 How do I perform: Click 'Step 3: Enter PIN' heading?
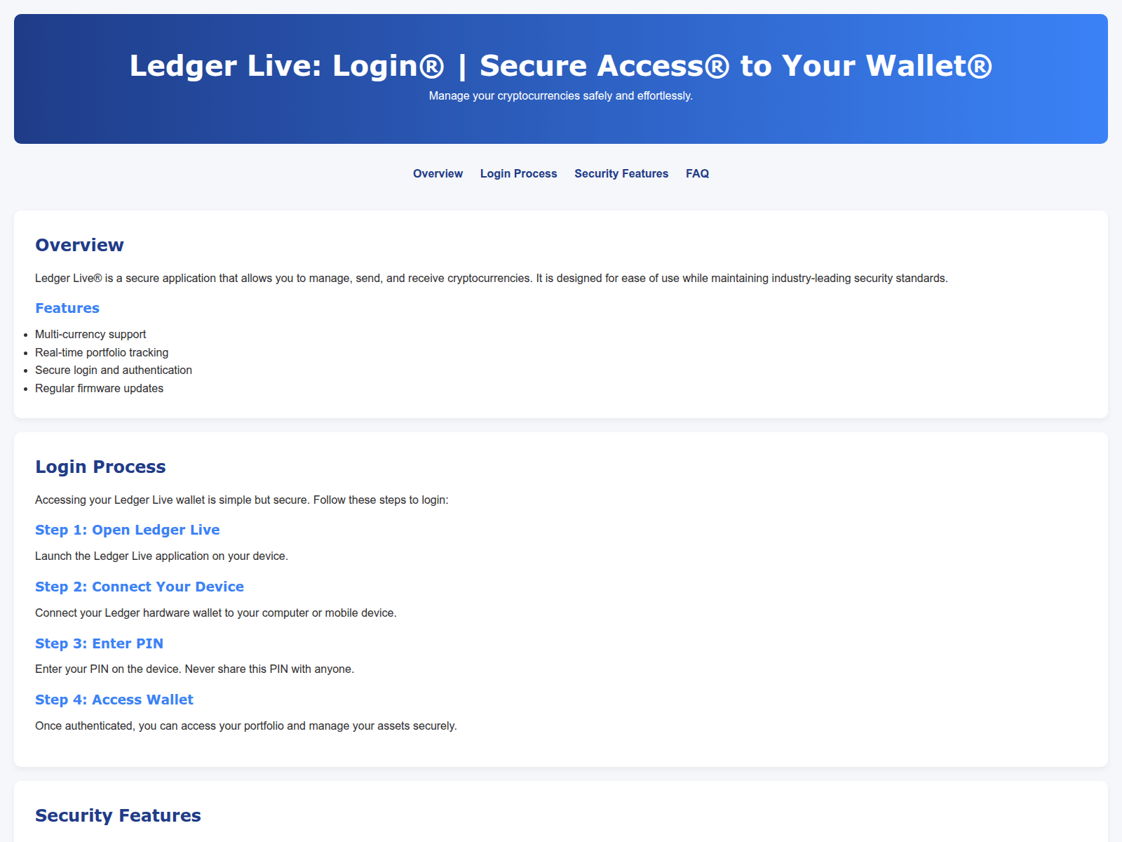click(x=99, y=643)
